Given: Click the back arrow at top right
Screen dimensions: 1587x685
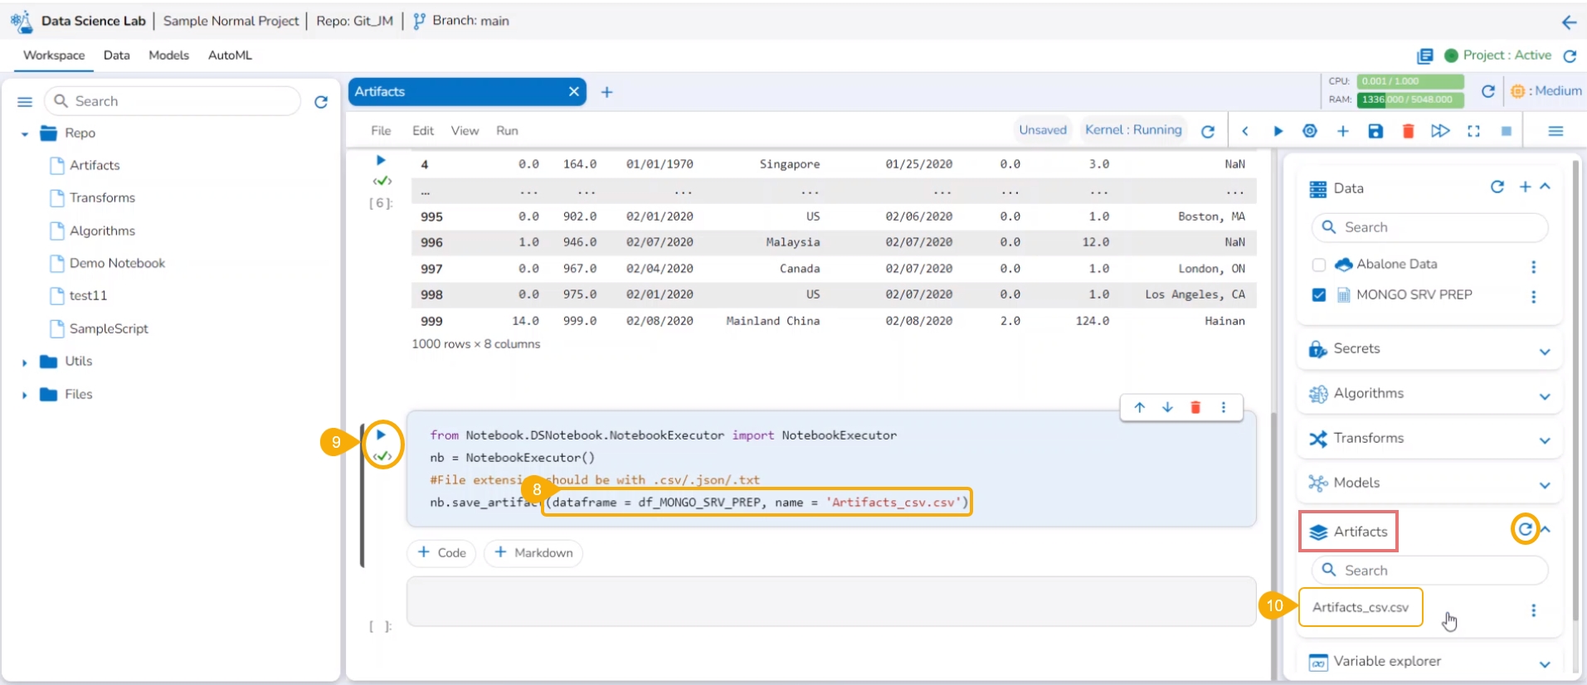Looking at the screenshot, I should click(1569, 22).
